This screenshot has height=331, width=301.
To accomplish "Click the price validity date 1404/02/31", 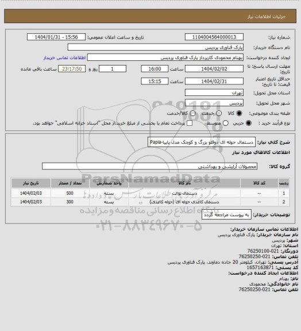I will tap(214, 81).
